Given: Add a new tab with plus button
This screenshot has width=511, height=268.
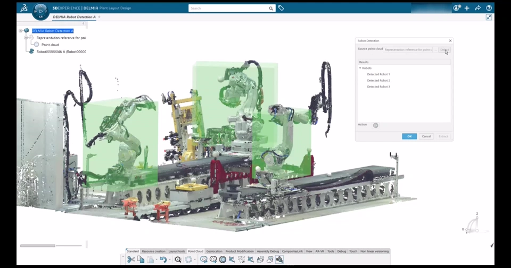Looking at the screenshot, I should point(100,17).
